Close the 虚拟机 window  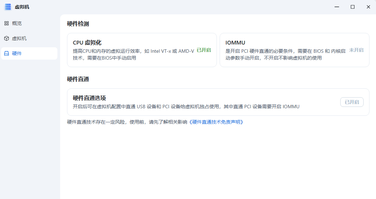click(368, 7)
